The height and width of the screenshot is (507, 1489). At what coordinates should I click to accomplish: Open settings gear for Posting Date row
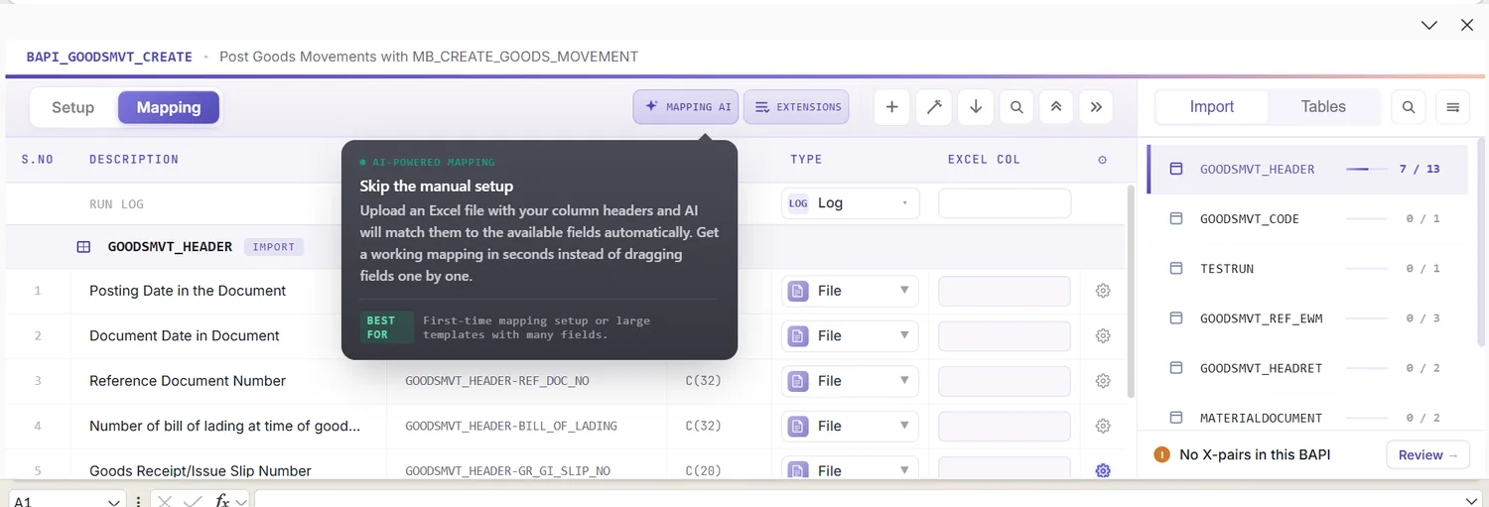click(1103, 291)
